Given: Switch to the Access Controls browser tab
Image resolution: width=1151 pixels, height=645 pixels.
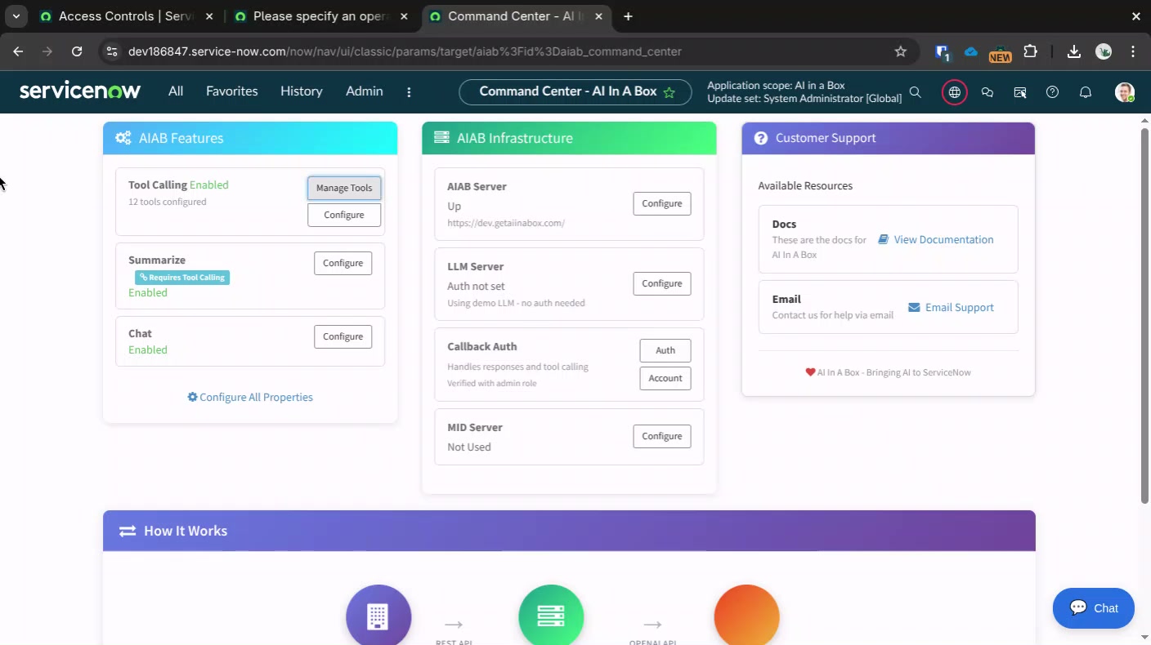Looking at the screenshot, I should tap(124, 16).
